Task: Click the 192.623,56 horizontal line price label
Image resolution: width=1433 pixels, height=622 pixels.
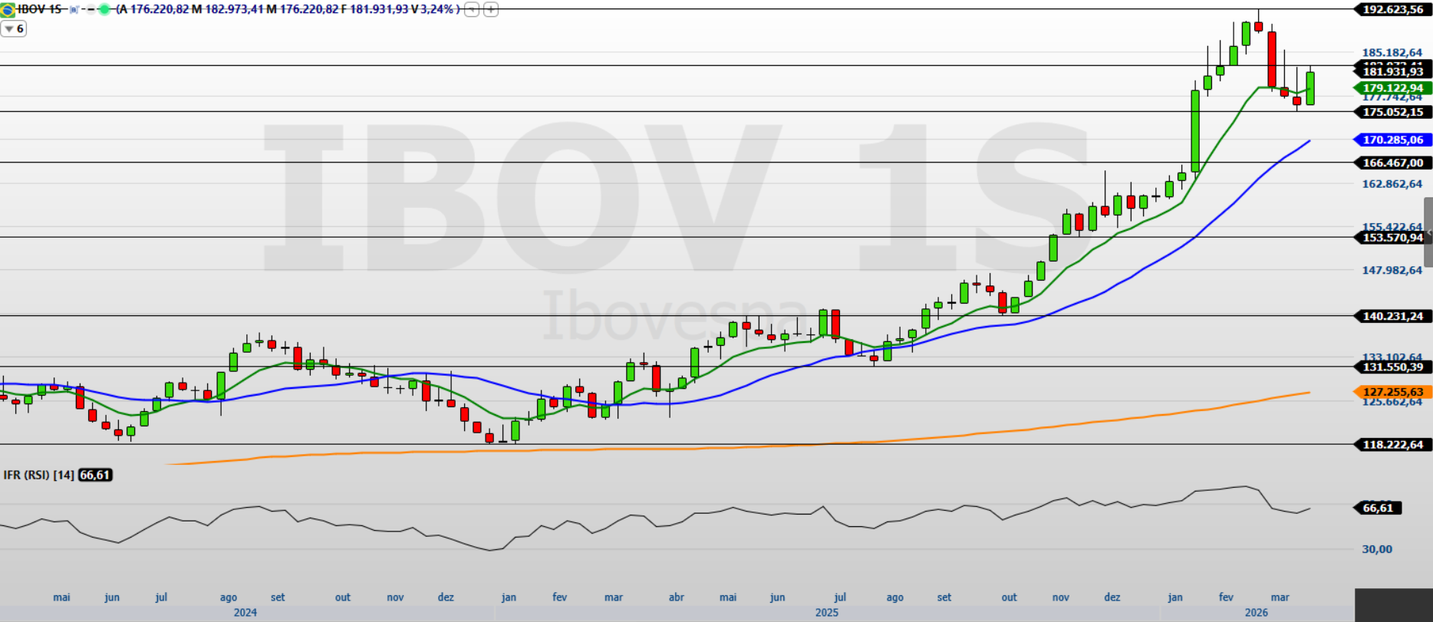Action: coord(1392,10)
